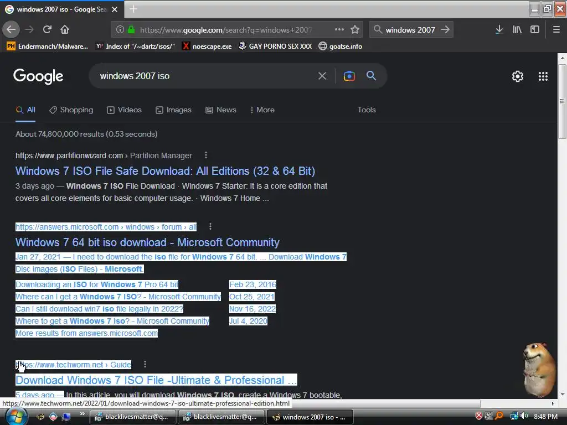Screen dimensions: 567x425
Task: Switch to the News tab
Action: [x=221, y=110]
